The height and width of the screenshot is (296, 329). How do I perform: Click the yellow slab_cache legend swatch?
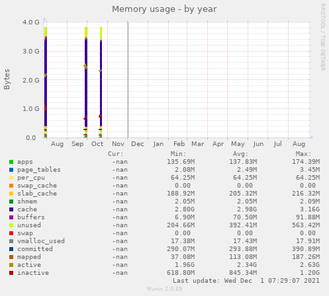[x=11, y=194]
